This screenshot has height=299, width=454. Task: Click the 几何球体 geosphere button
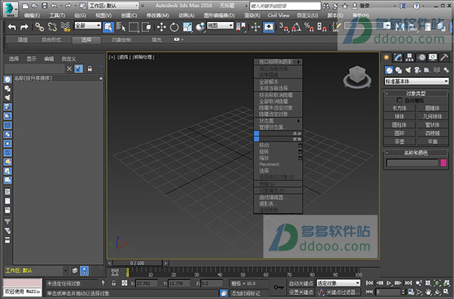pyautogui.click(x=433, y=117)
